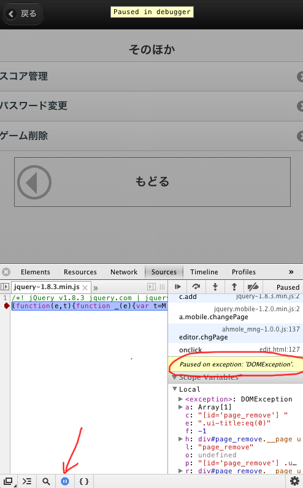Step out of current function
Image resolution: width=303 pixels, height=488 pixels.
tap(234, 287)
